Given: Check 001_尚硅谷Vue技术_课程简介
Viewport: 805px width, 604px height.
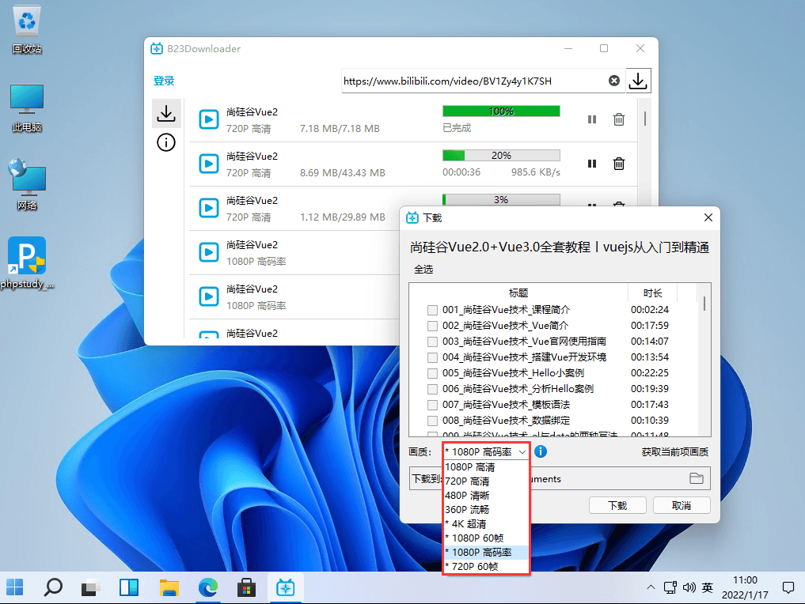Looking at the screenshot, I should tap(432, 310).
